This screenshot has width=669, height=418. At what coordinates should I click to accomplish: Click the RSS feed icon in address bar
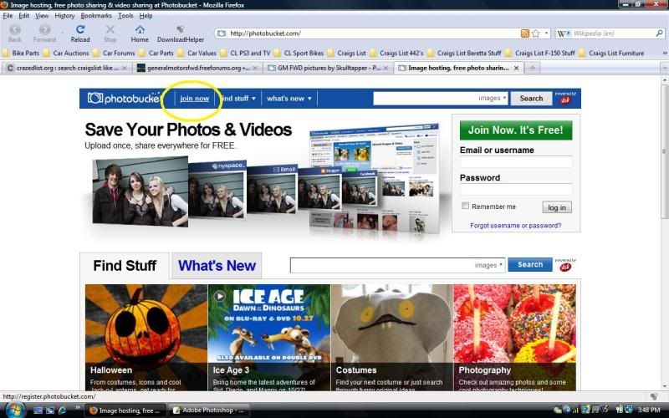click(525, 33)
